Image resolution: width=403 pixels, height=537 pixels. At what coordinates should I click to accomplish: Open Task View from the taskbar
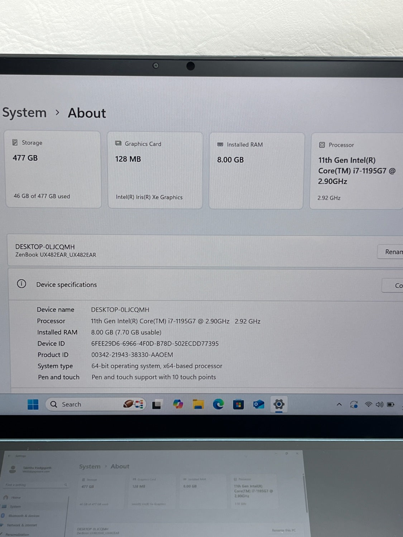[x=157, y=405]
